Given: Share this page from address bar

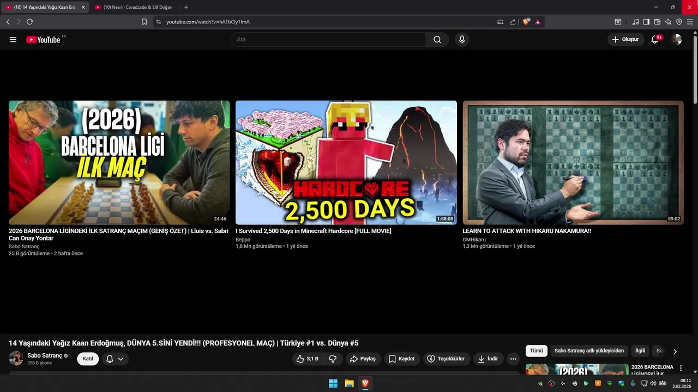Looking at the screenshot, I should pos(513,22).
